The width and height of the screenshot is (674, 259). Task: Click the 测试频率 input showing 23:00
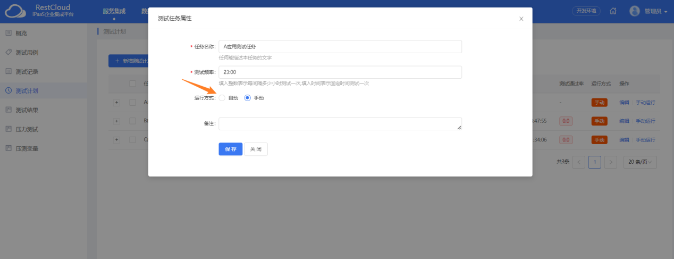click(x=340, y=72)
